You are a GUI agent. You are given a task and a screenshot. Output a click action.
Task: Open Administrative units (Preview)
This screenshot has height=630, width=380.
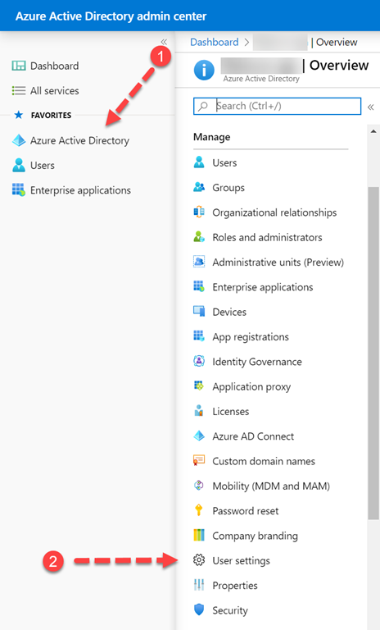[x=278, y=262]
